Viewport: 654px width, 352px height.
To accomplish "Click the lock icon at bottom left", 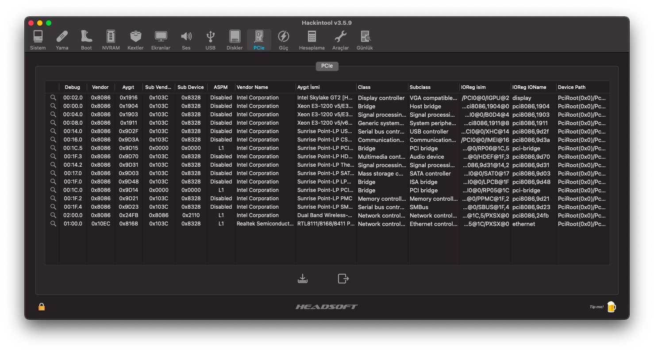I will (x=42, y=306).
